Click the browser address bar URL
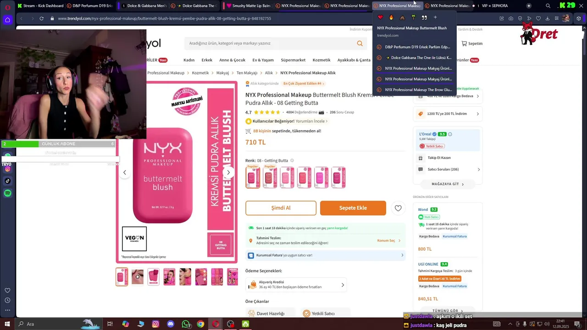 click(164, 18)
